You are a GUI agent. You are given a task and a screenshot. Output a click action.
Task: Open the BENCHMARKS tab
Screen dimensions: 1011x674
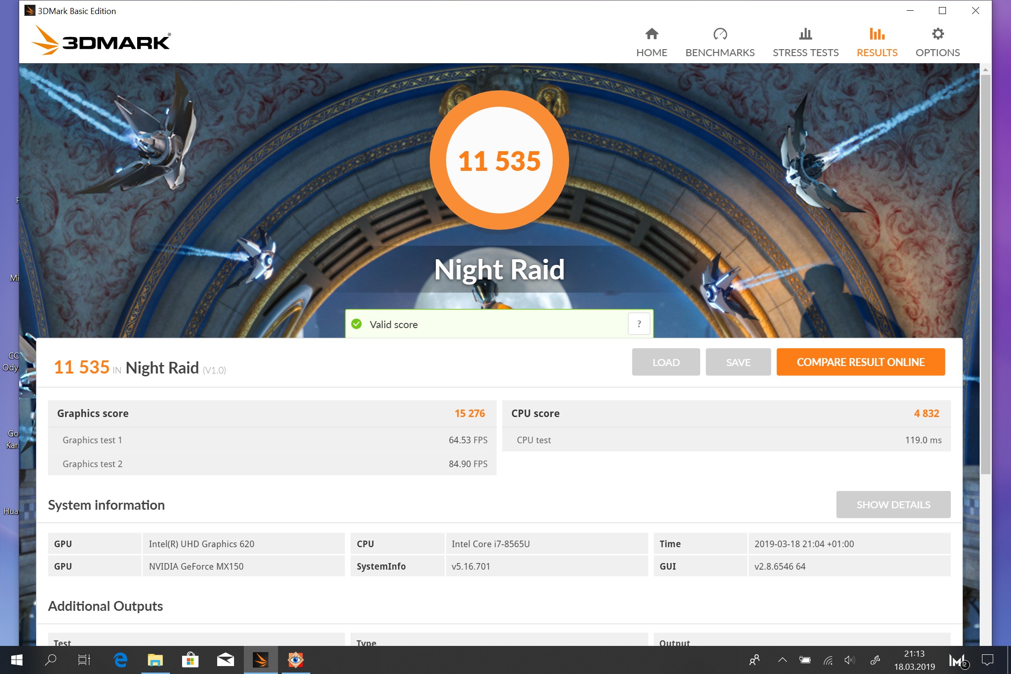pyautogui.click(x=720, y=43)
